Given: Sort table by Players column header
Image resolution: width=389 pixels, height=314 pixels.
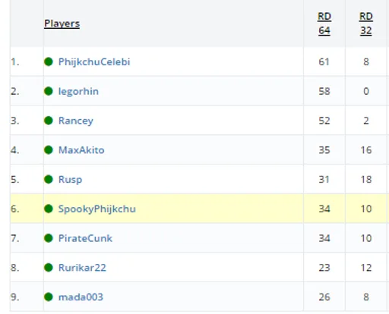Looking at the screenshot, I should click(x=62, y=24).
